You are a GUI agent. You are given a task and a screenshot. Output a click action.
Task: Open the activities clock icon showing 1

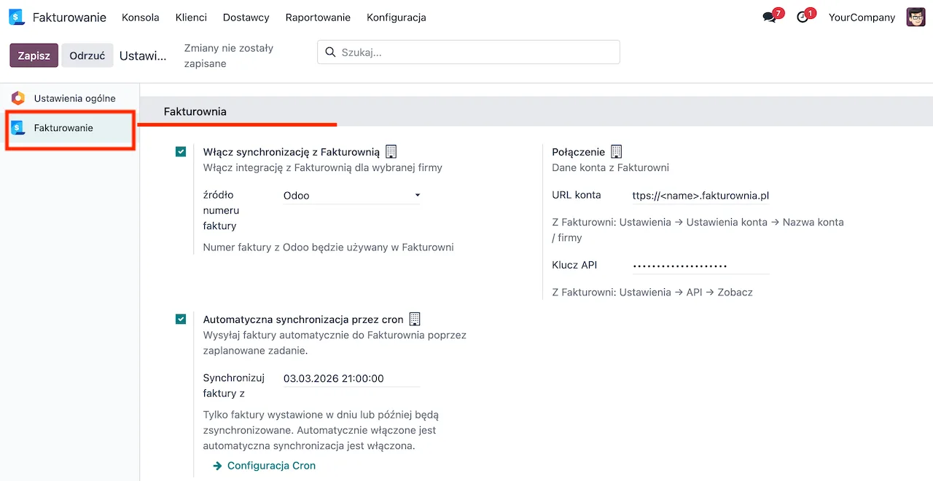(800, 17)
